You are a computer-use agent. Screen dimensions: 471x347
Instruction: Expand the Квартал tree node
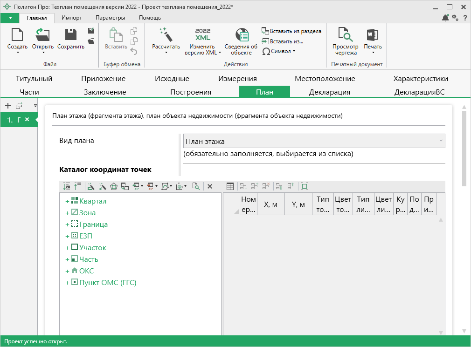point(67,201)
